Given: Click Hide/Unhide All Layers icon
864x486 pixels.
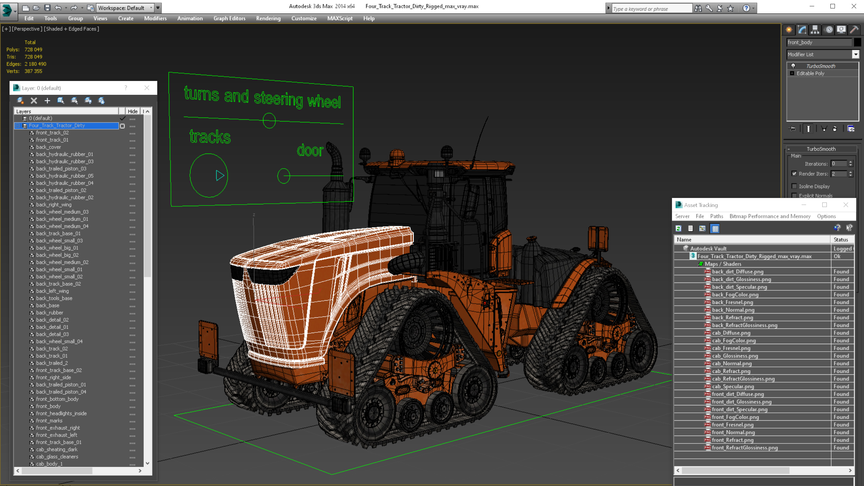Looking at the screenshot, I should tap(88, 100).
